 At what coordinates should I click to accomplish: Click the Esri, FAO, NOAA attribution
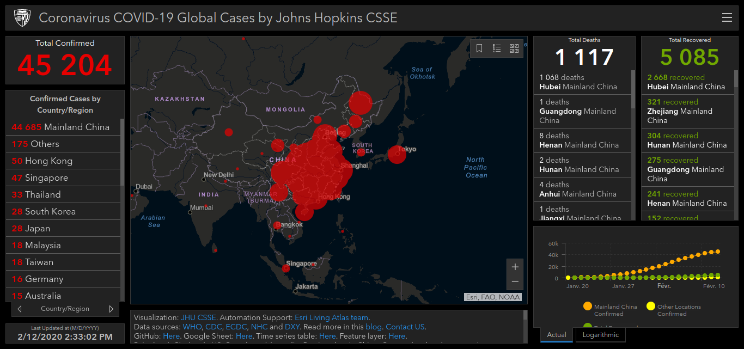click(493, 297)
